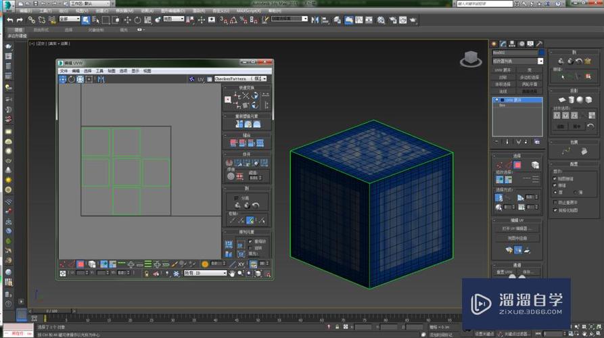Select planar projection icon in command panel
The image size is (604, 338).
pyautogui.click(x=561, y=99)
